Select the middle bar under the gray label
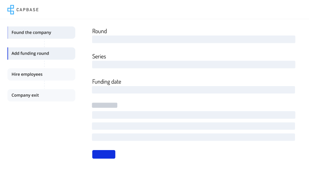The width and height of the screenshot is (309, 180). (x=193, y=126)
